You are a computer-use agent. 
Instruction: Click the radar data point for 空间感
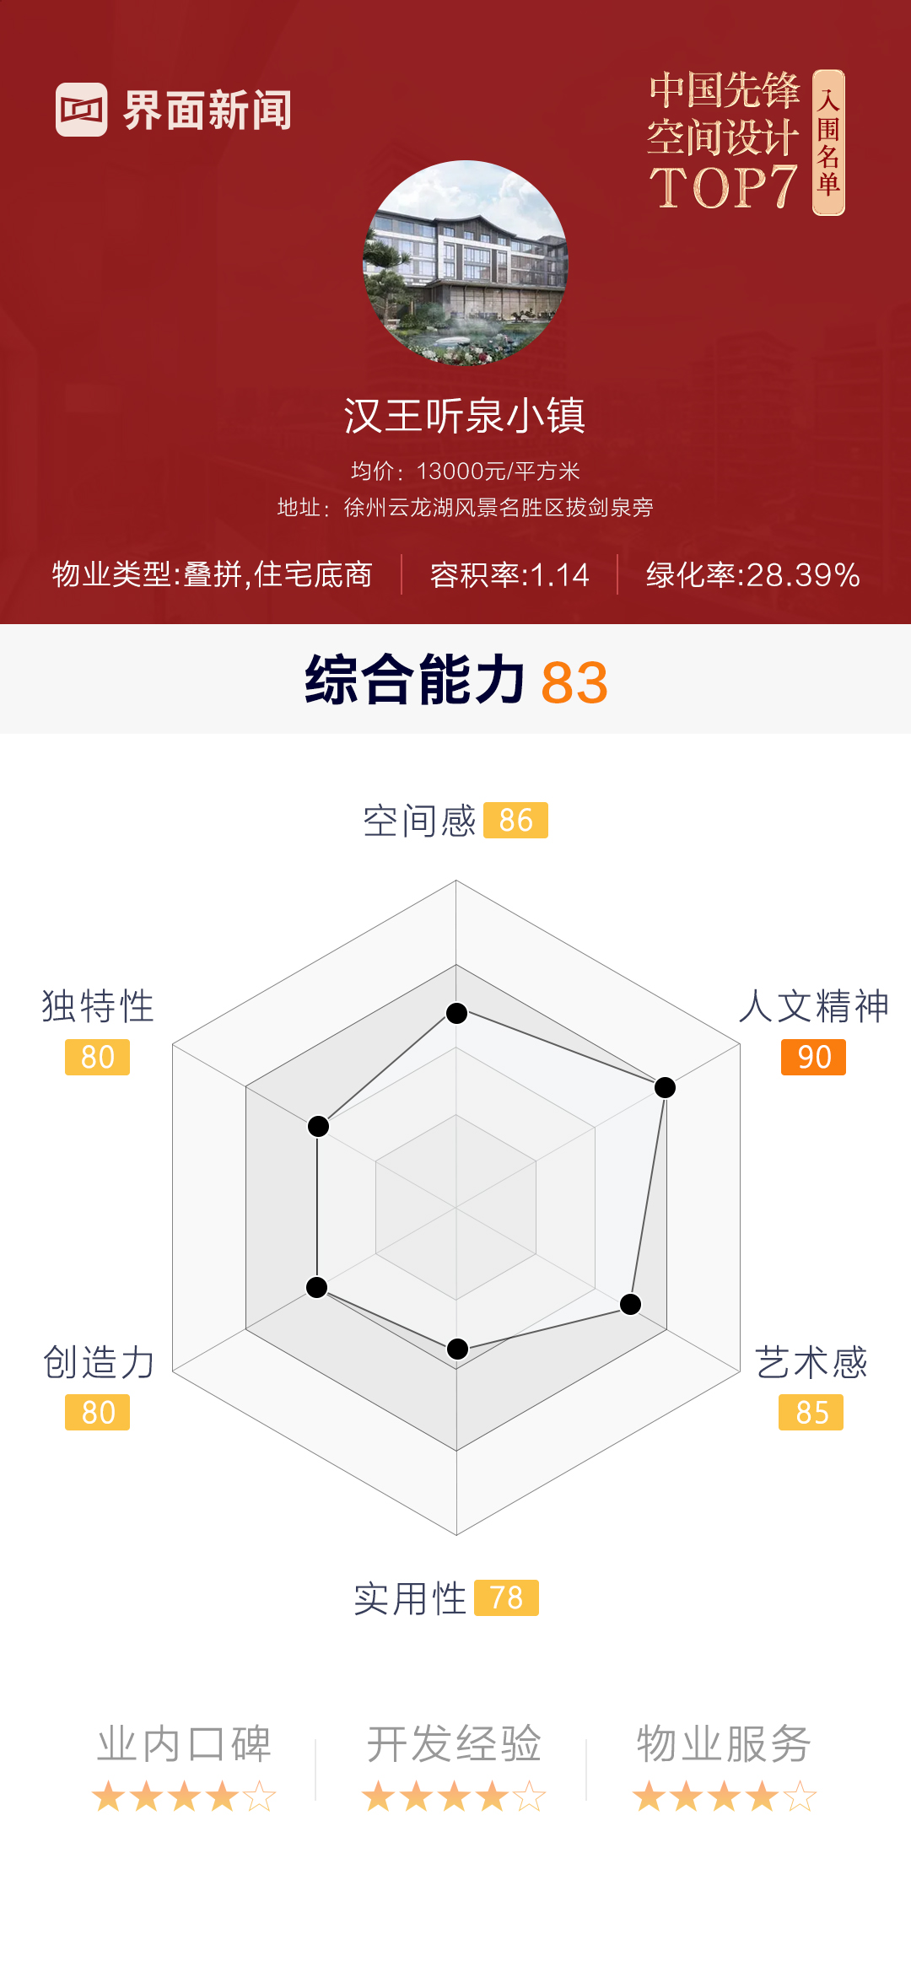[456, 1013]
